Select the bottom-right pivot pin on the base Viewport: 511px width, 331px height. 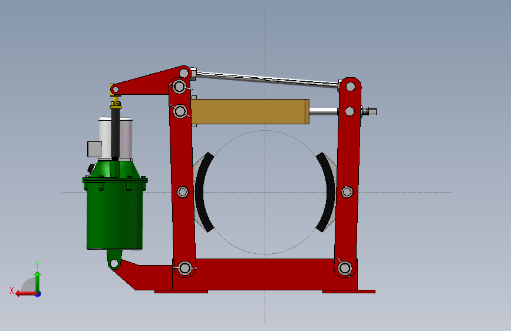tap(345, 269)
